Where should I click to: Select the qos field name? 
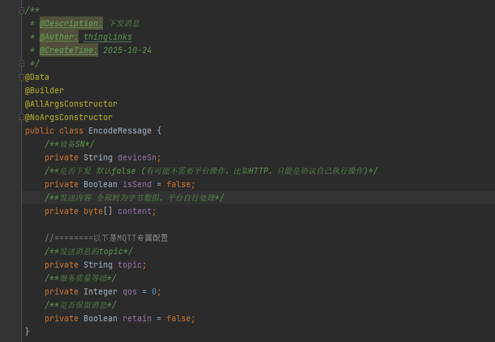click(x=129, y=291)
